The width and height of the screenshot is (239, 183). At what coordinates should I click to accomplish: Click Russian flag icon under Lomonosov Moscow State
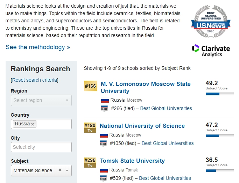105,100
